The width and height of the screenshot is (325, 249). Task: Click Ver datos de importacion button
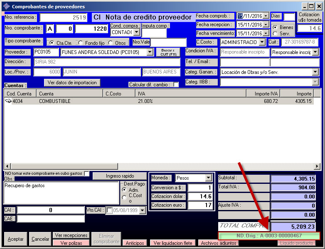(x=72, y=83)
